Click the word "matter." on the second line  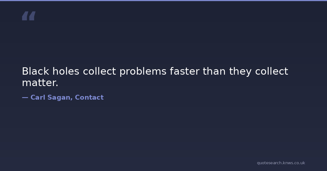coord(40,83)
